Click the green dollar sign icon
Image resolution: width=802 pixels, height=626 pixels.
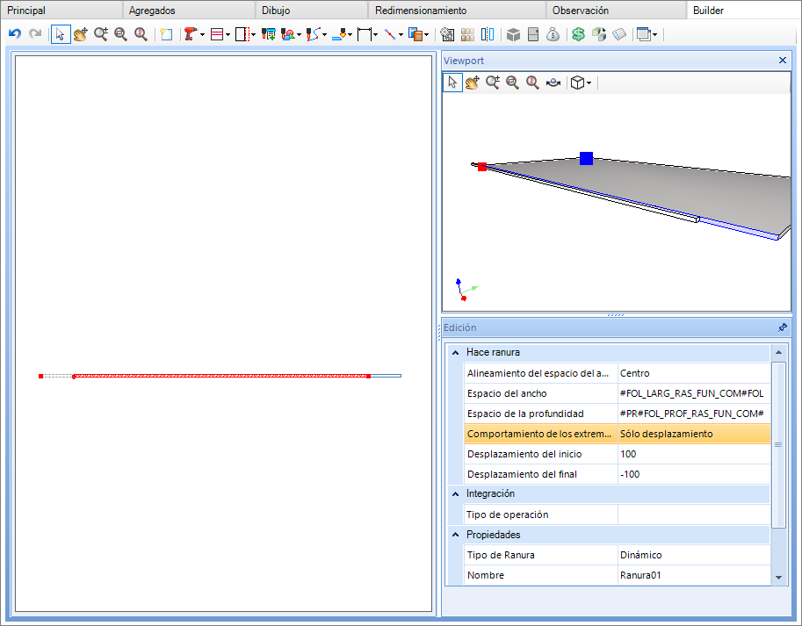click(579, 34)
